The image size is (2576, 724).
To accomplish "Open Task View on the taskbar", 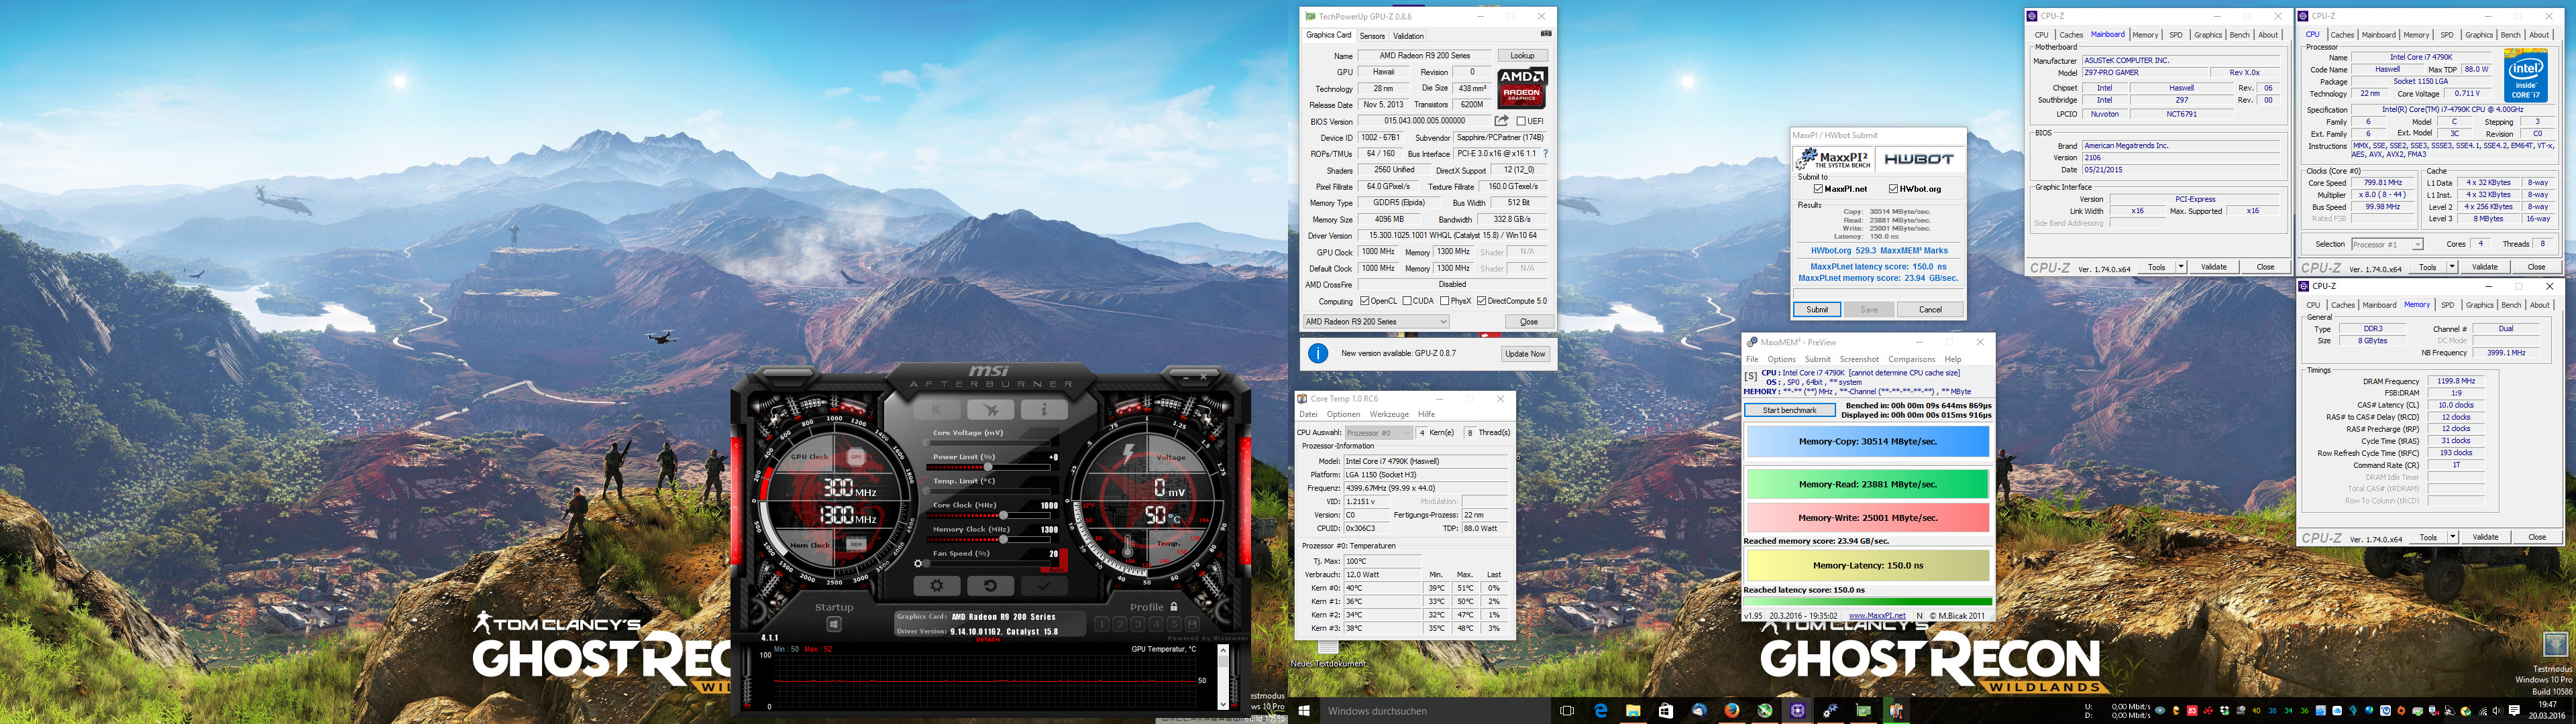I will [x=1567, y=711].
